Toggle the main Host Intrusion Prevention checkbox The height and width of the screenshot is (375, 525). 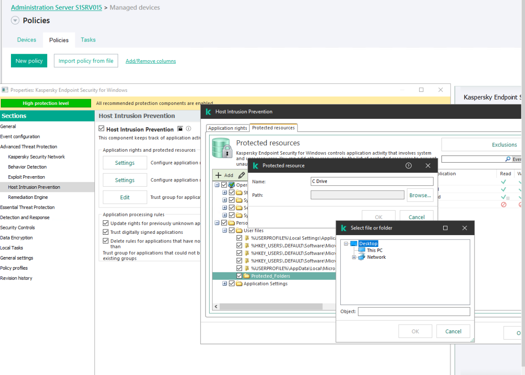(x=101, y=129)
